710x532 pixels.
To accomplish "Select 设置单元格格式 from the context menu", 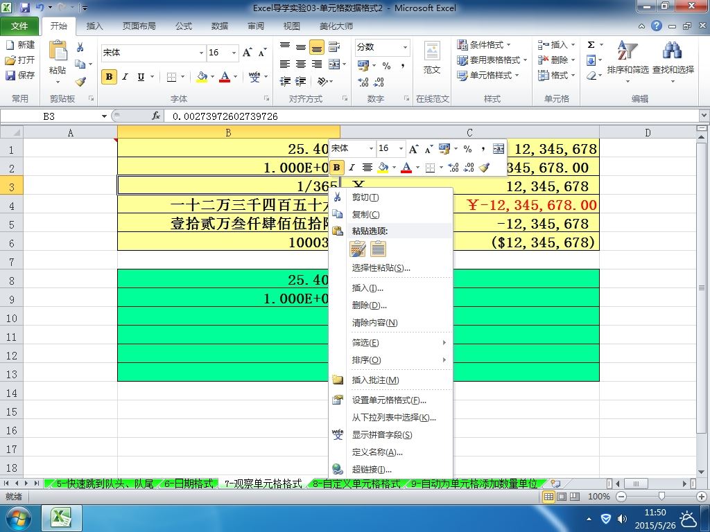I will click(390, 400).
